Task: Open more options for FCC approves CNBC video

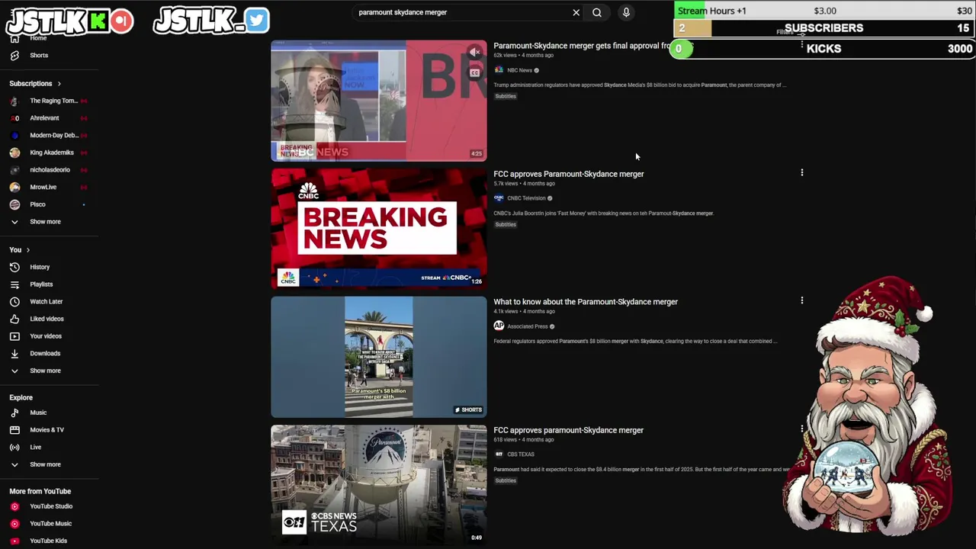Action: [x=801, y=173]
